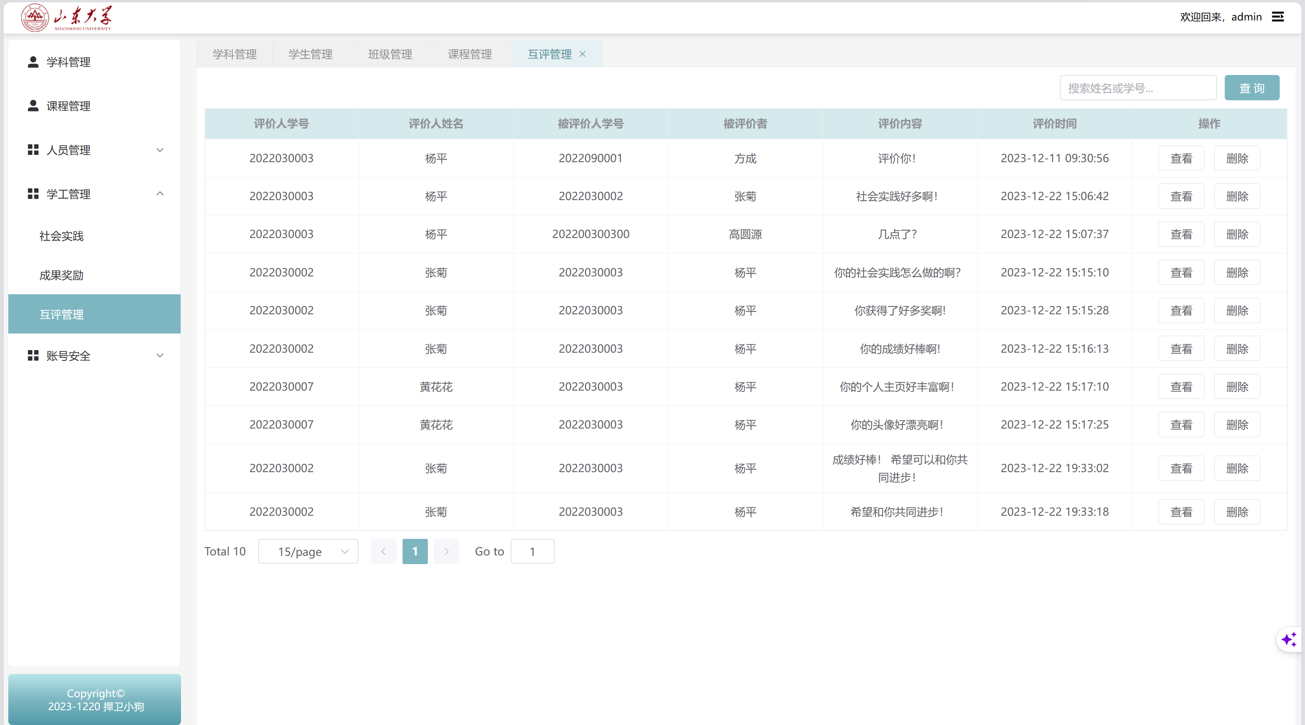View the review 社会实践好多啊!
This screenshot has width=1305, height=725.
point(1181,196)
